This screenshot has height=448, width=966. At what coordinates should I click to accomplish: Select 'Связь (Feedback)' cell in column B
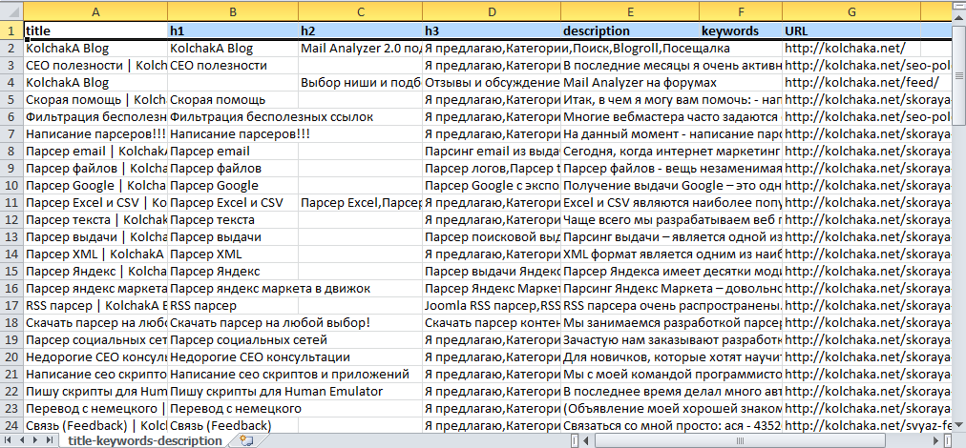[233, 425]
